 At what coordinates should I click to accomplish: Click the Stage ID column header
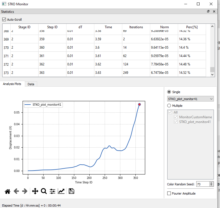tap(24, 27)
